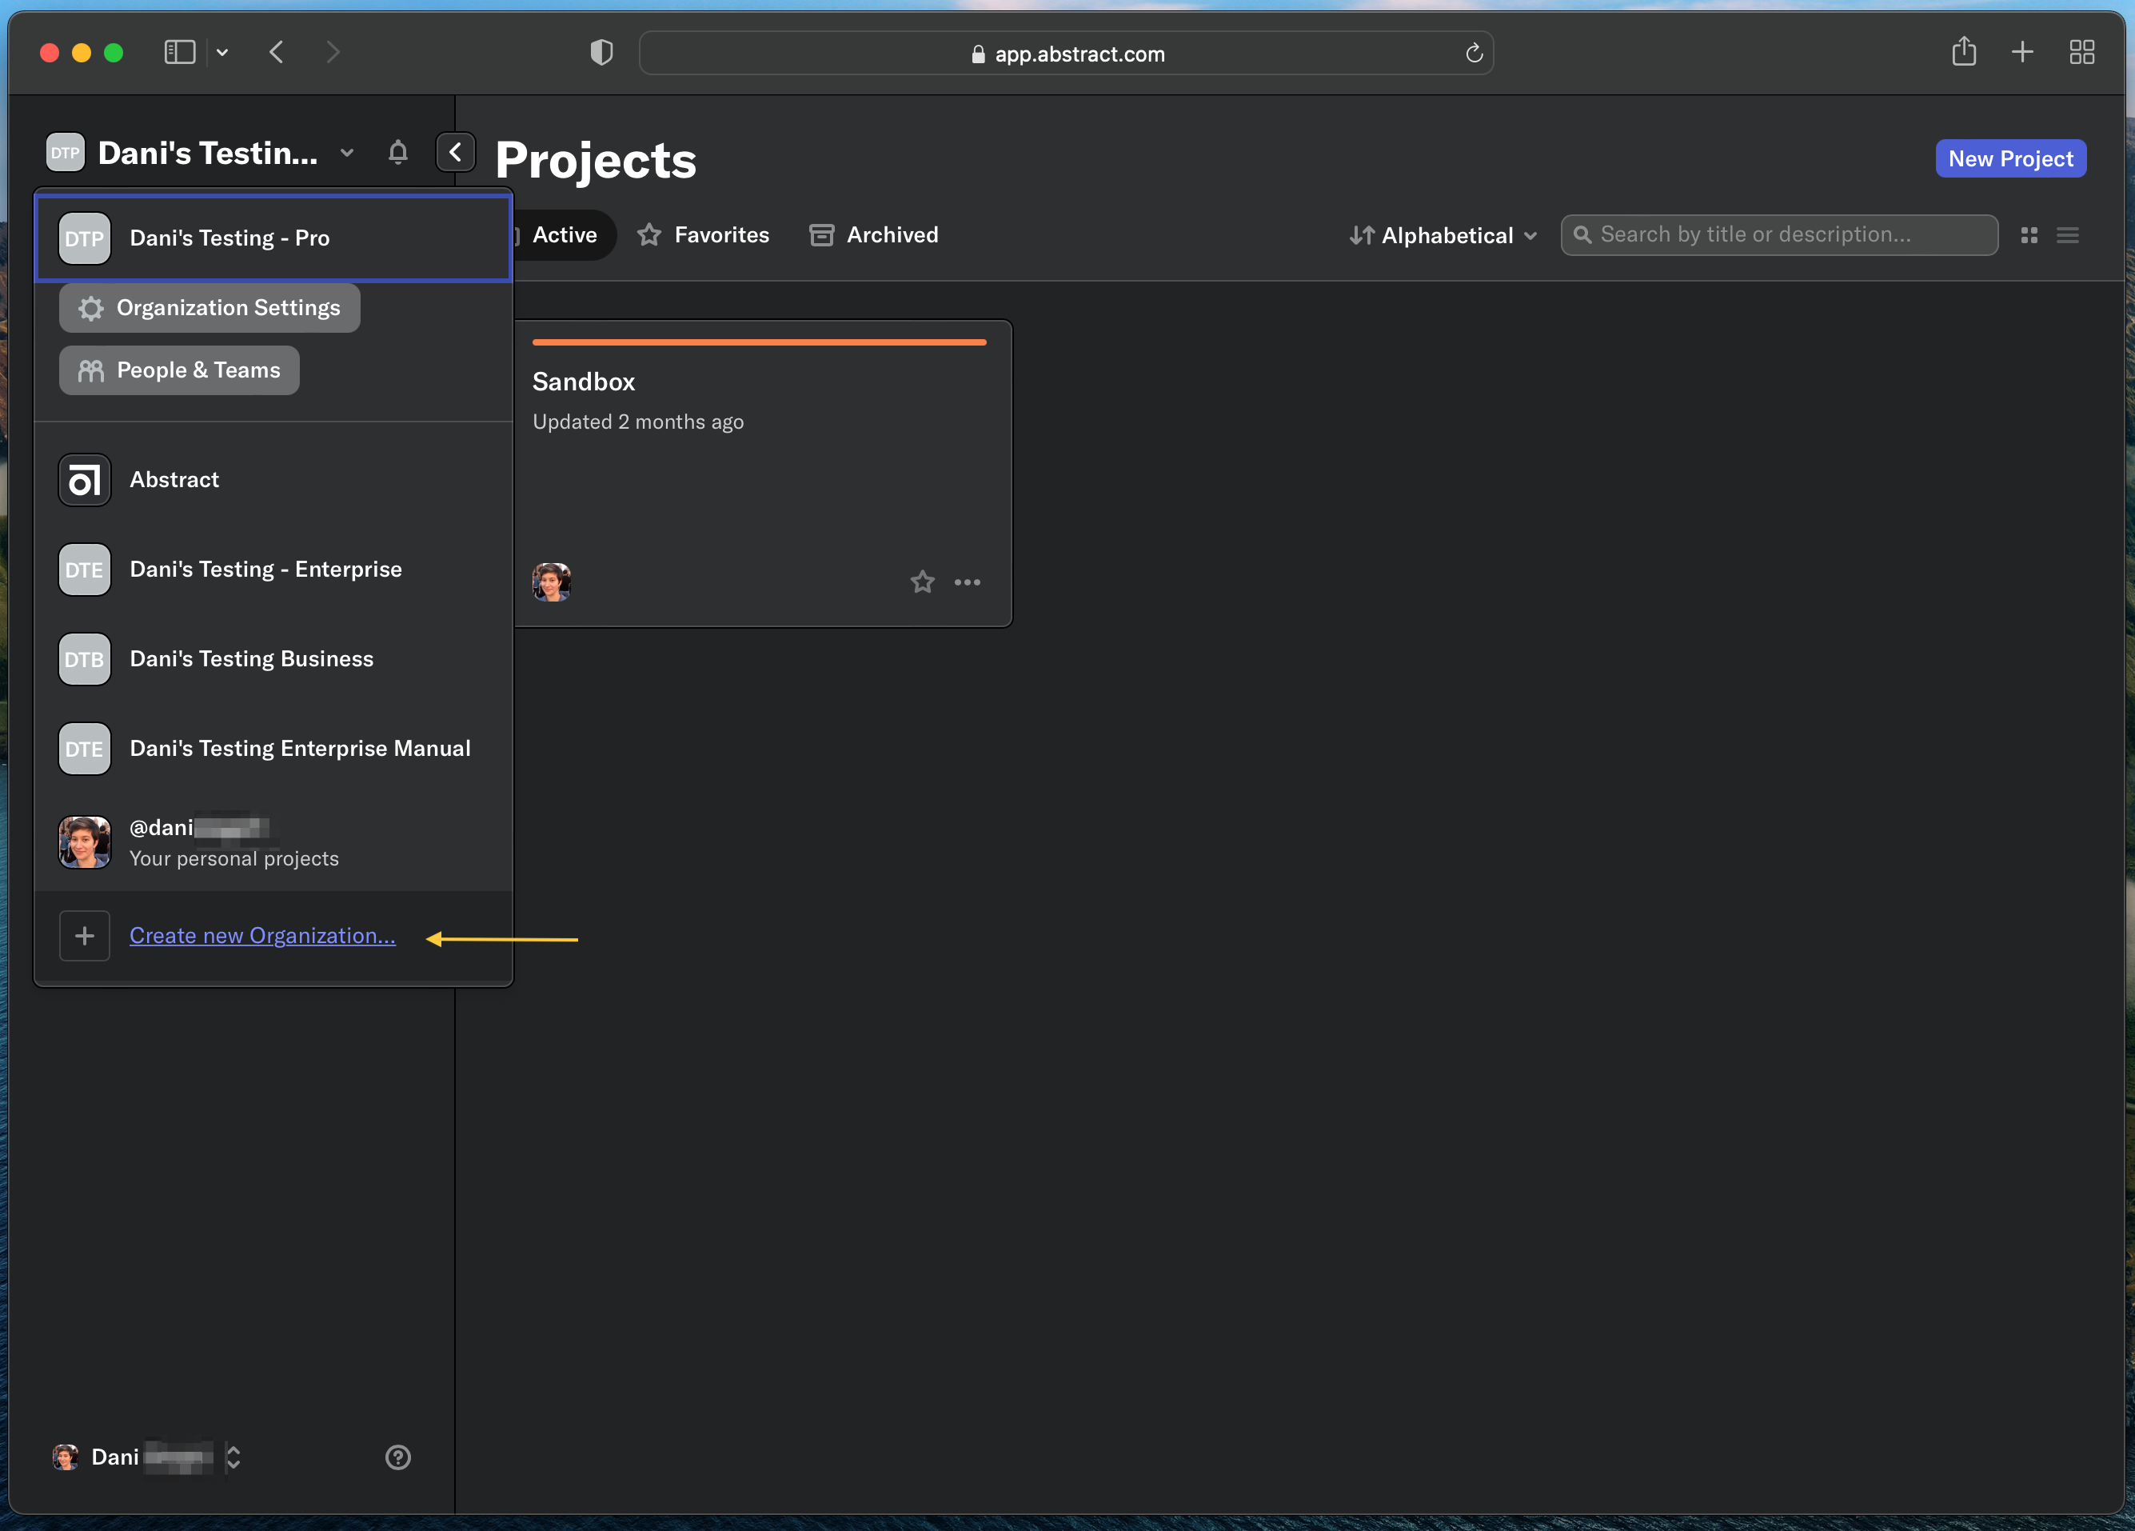Reload the page in Safari
The width and height of the screenshot is (2135, 1531).
1475,54
